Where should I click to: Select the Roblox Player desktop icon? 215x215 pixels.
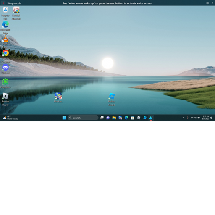pos(5,100)
